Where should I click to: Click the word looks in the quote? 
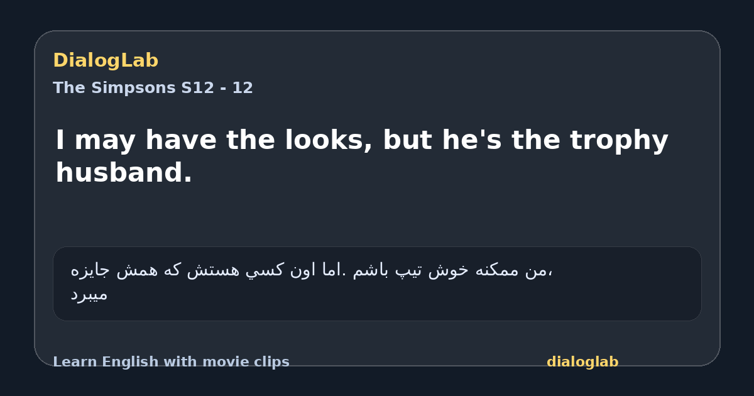coord(322,140)
